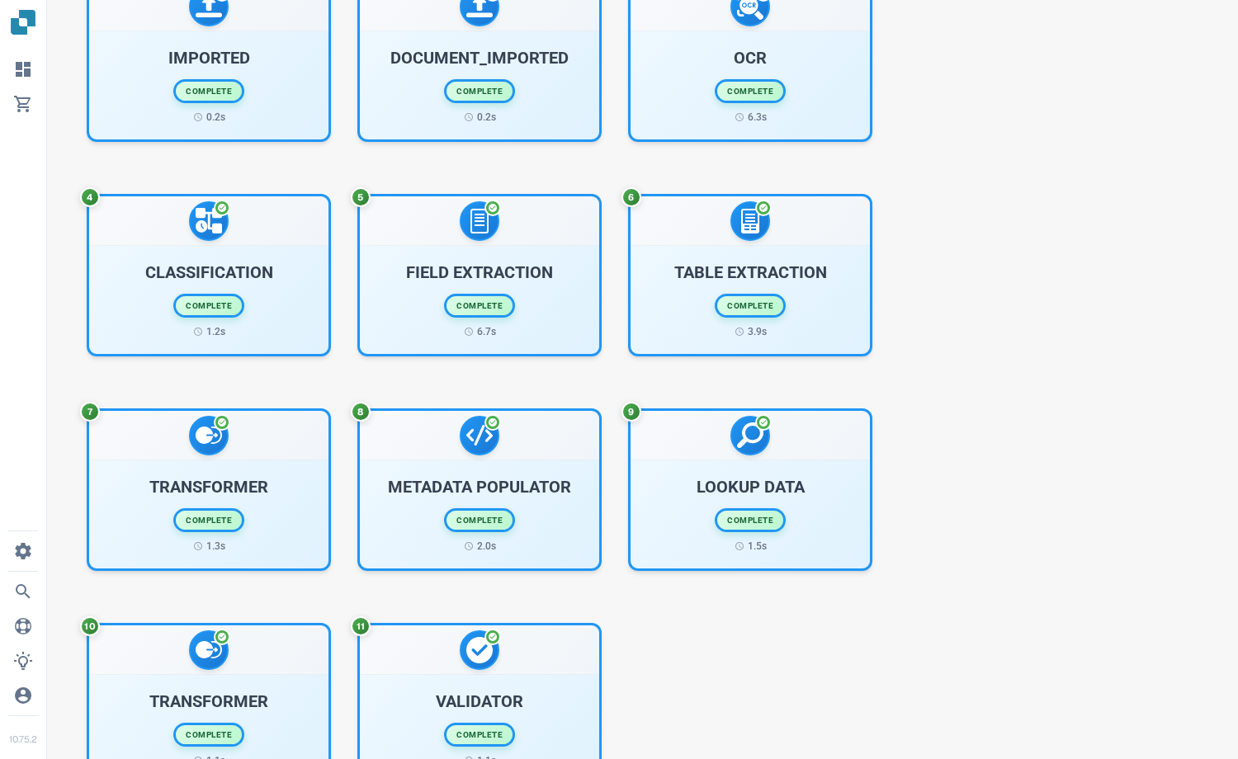Click the COMPLETE badge under LOOKUP DATA
The height and width of the screenshot is (759, 1238).
[750, 521]
